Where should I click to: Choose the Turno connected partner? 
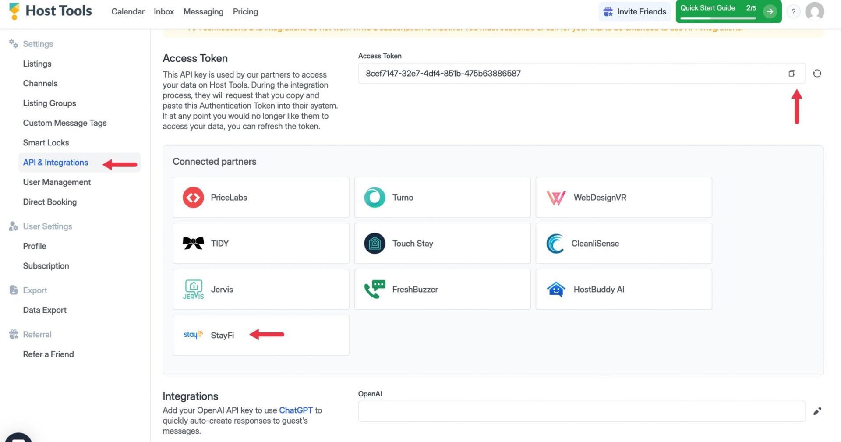click(442, 198)
